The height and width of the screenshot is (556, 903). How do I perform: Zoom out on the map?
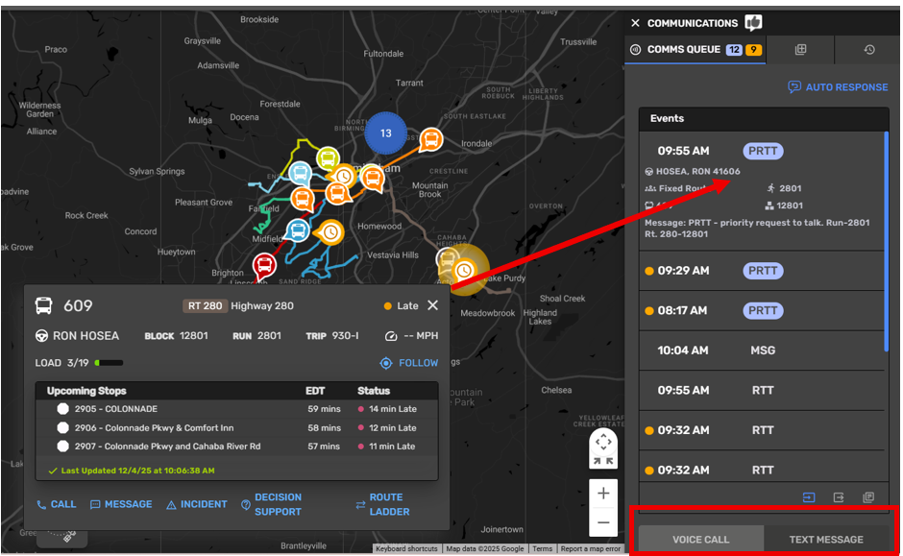603,523
